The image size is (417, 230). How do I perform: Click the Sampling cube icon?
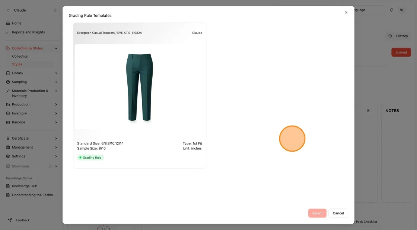[8, 82]
